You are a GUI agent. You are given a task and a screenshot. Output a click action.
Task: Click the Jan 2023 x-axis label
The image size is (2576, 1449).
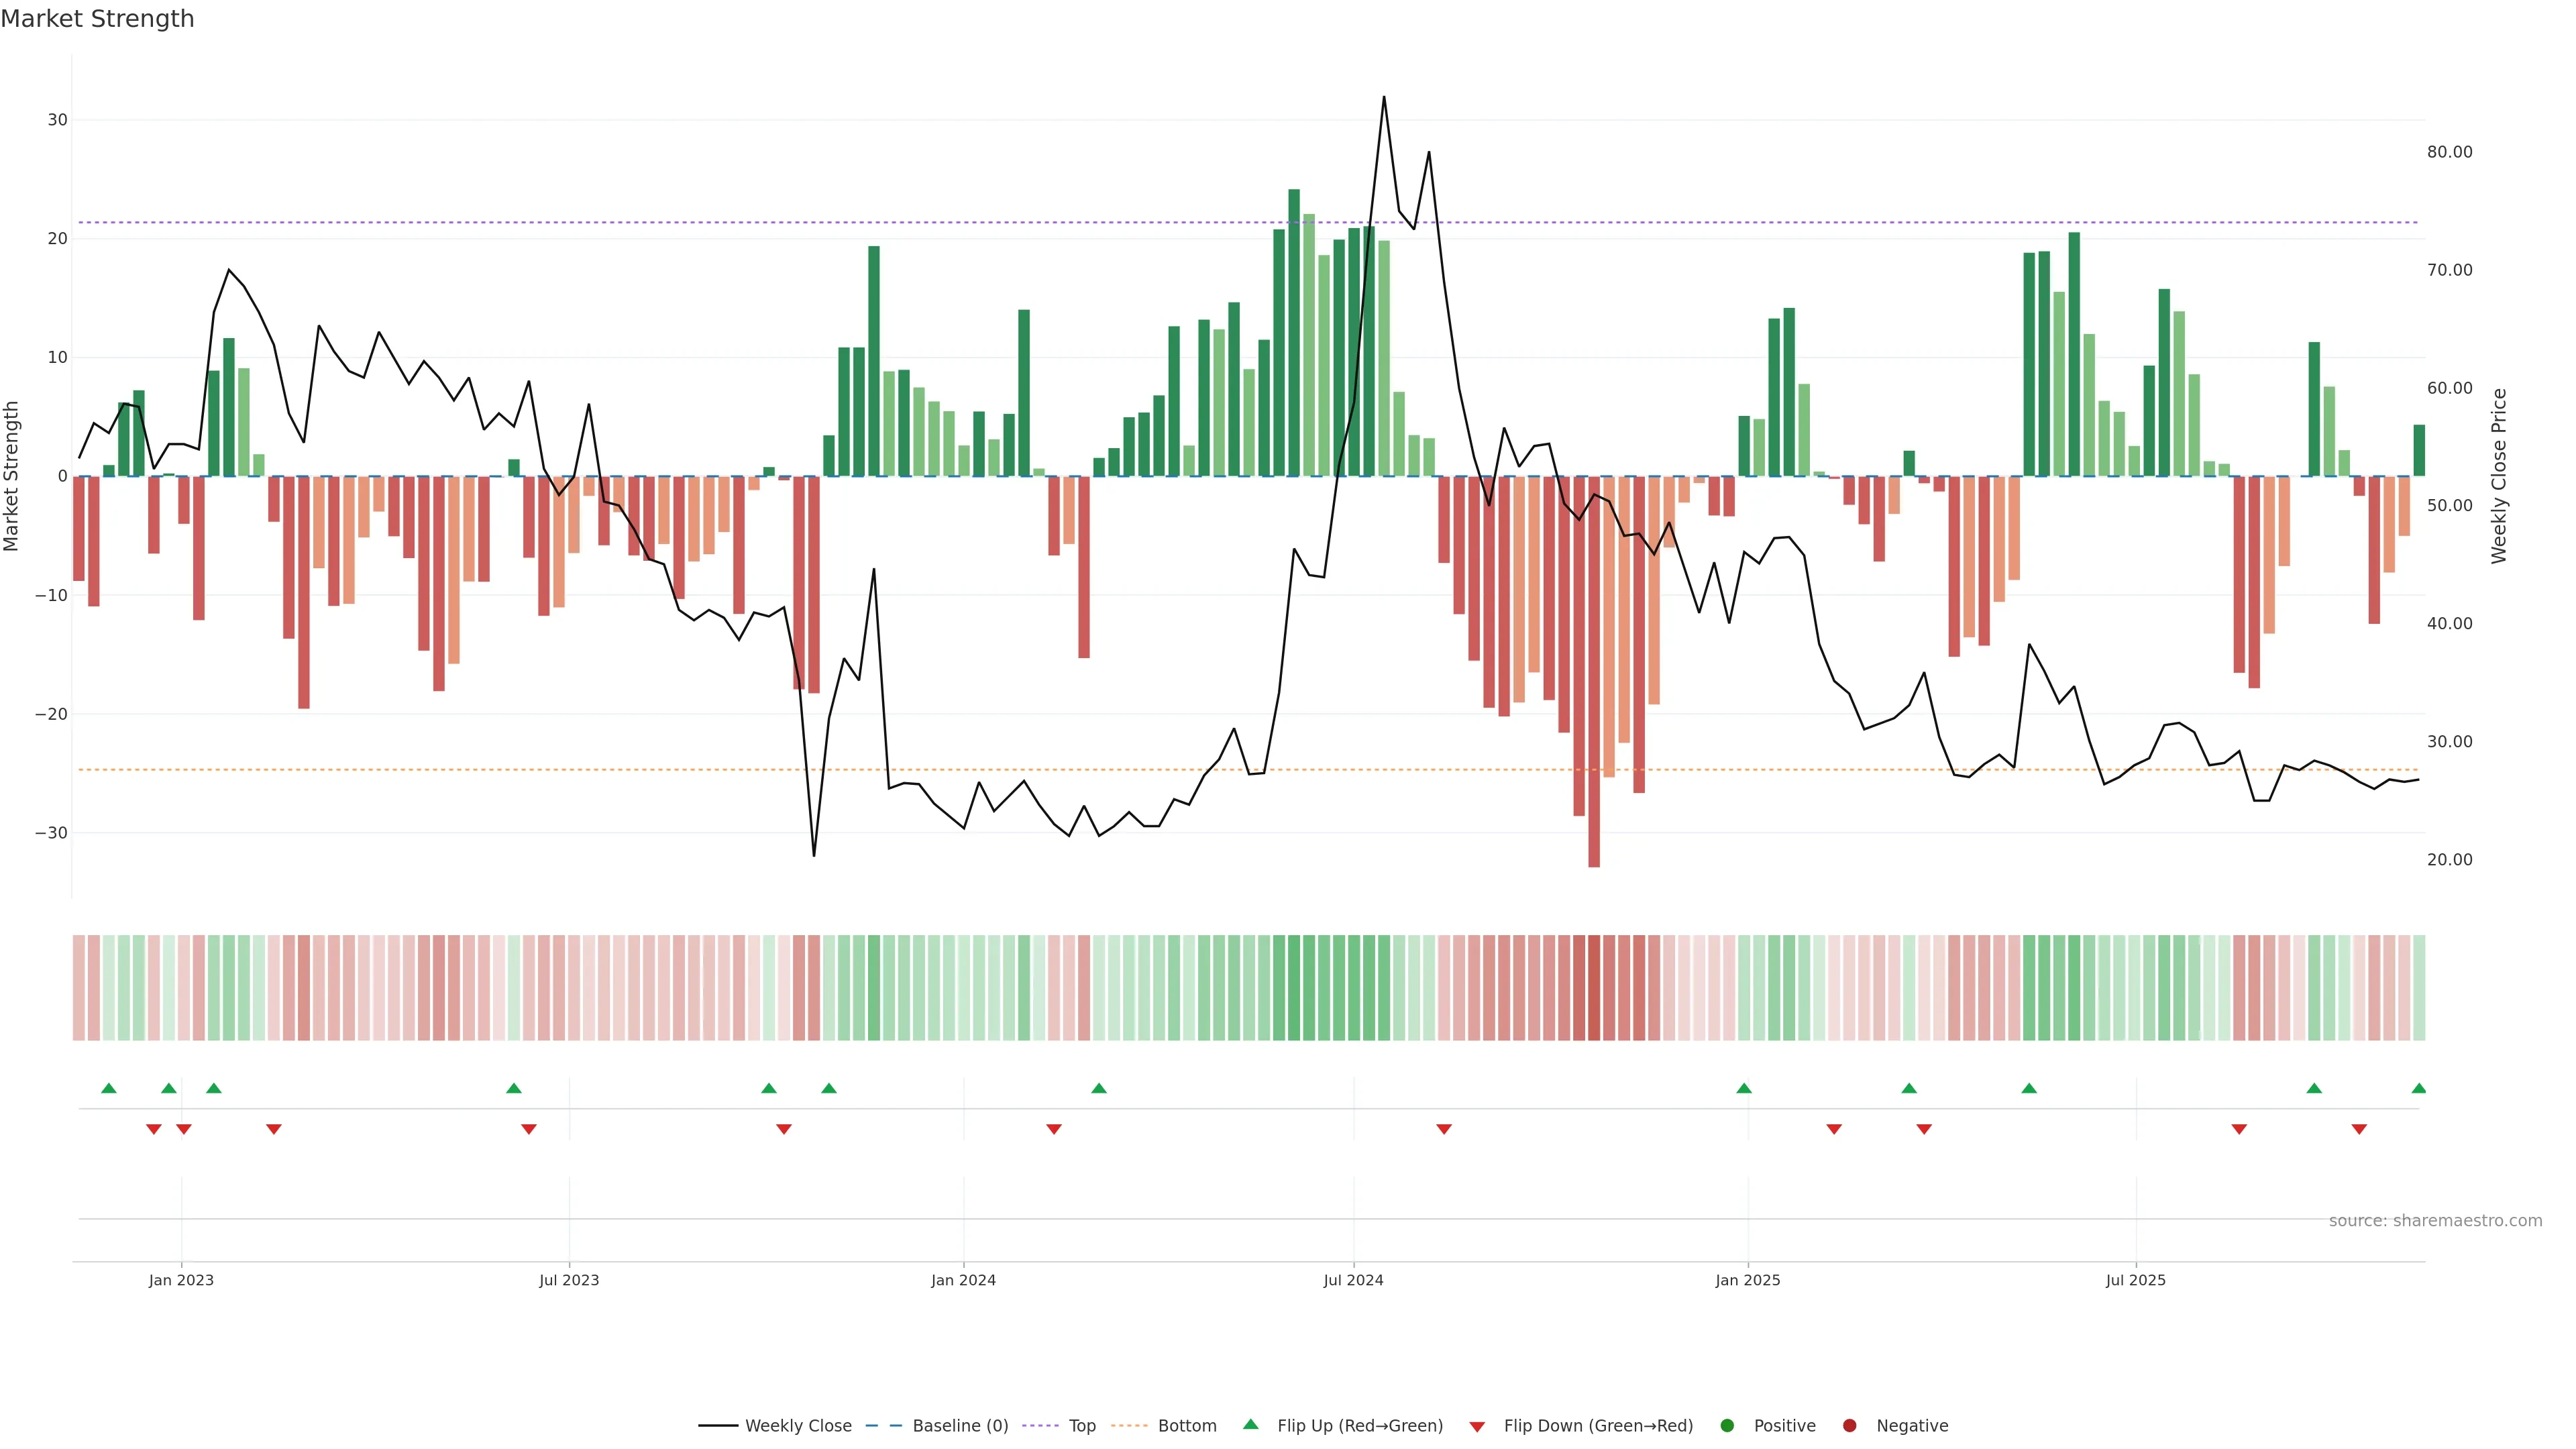click(x=181, y=1280)
